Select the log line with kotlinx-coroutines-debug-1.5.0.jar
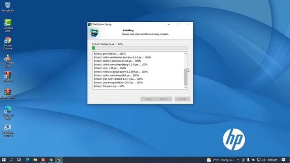This screenshot has height=163, width=290. click(x=121, y=64)
